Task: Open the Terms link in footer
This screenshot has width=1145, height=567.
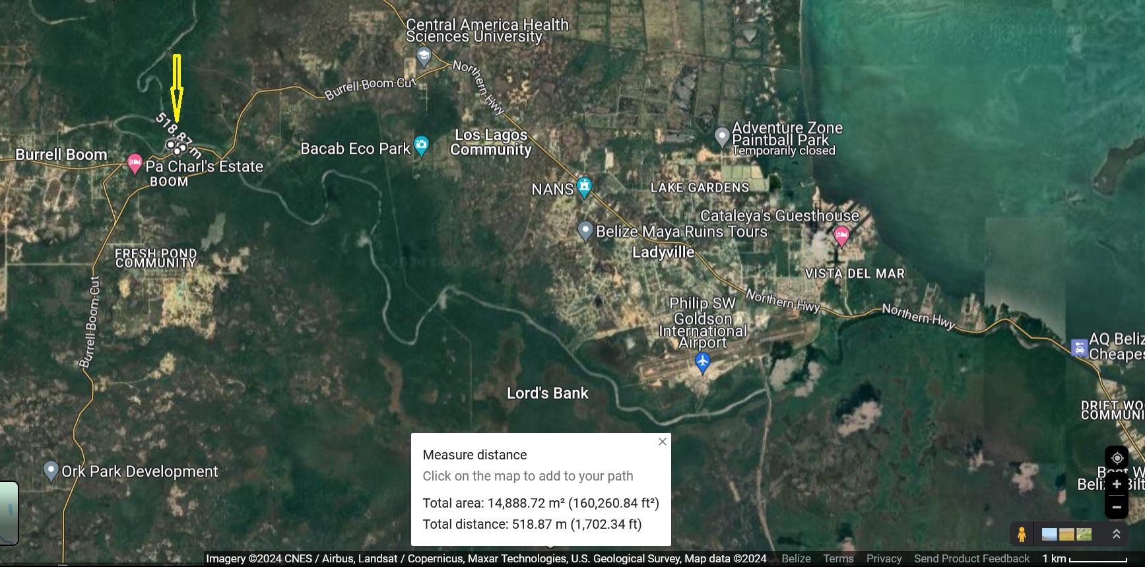Action: click(838, 558)
